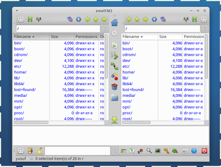The width and height of the screenshot is (221, 167).
Task: Click the right pane vertical scrollbar
Action: pyautogui.click(x=206, y=56)
